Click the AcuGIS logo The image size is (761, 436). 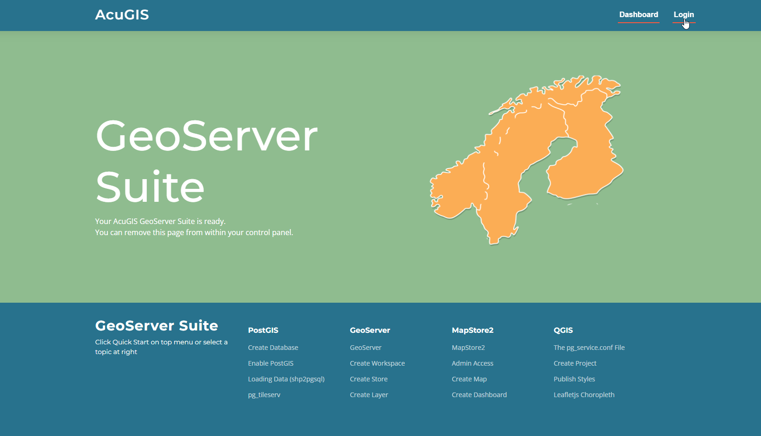(x=122, y=15)
